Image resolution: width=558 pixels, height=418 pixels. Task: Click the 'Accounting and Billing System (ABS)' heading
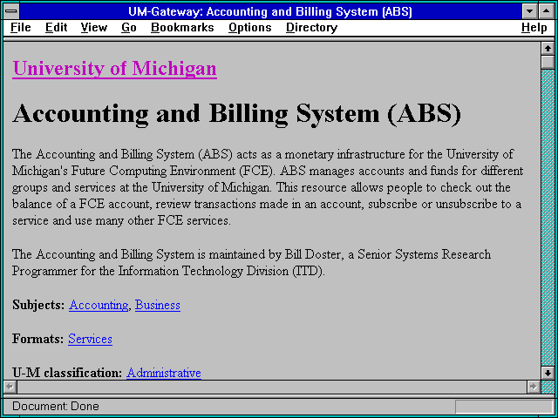pos(236,114)
